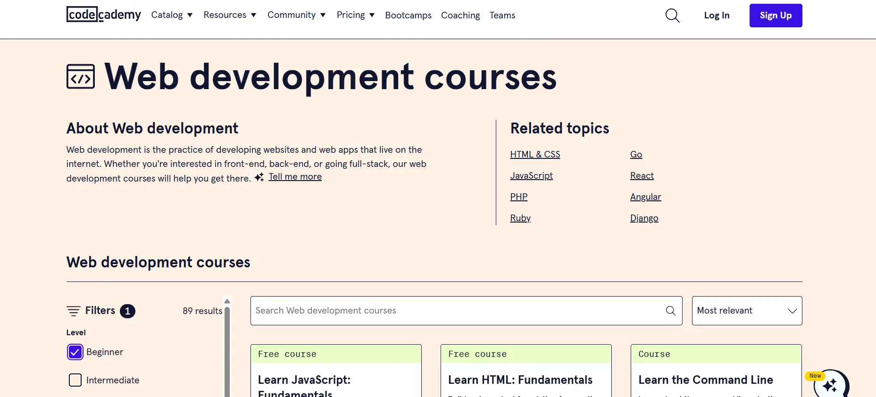The height and width of the screenshot is (397, 876).
Task: Expand the Resources menu
Action: point(230,15)
